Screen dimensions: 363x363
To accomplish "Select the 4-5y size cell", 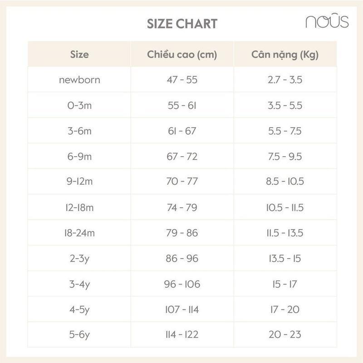I will [x=79, y=310].
